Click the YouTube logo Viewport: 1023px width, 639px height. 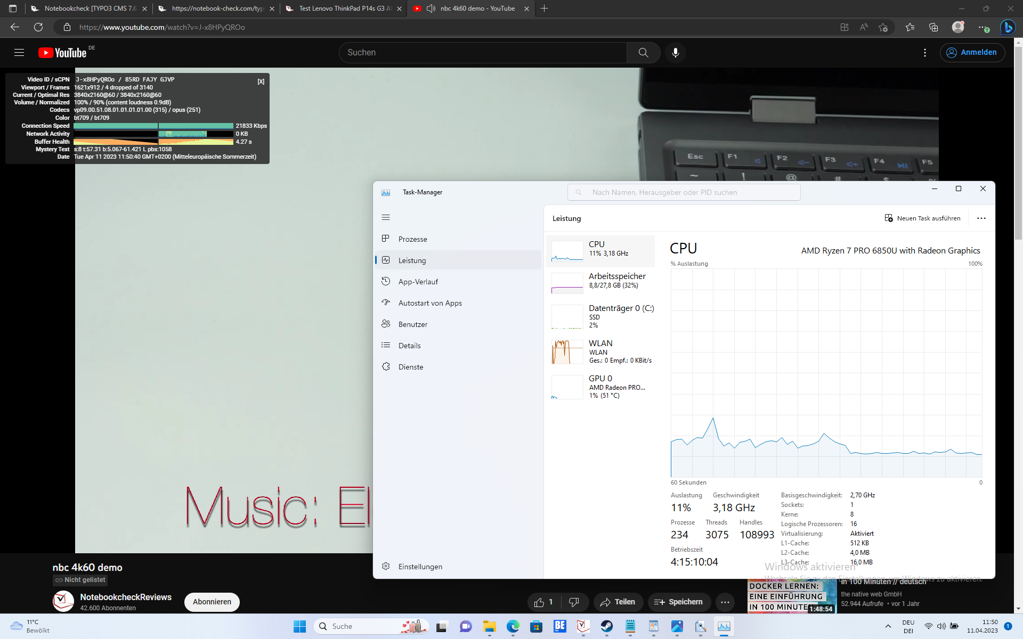62,53
